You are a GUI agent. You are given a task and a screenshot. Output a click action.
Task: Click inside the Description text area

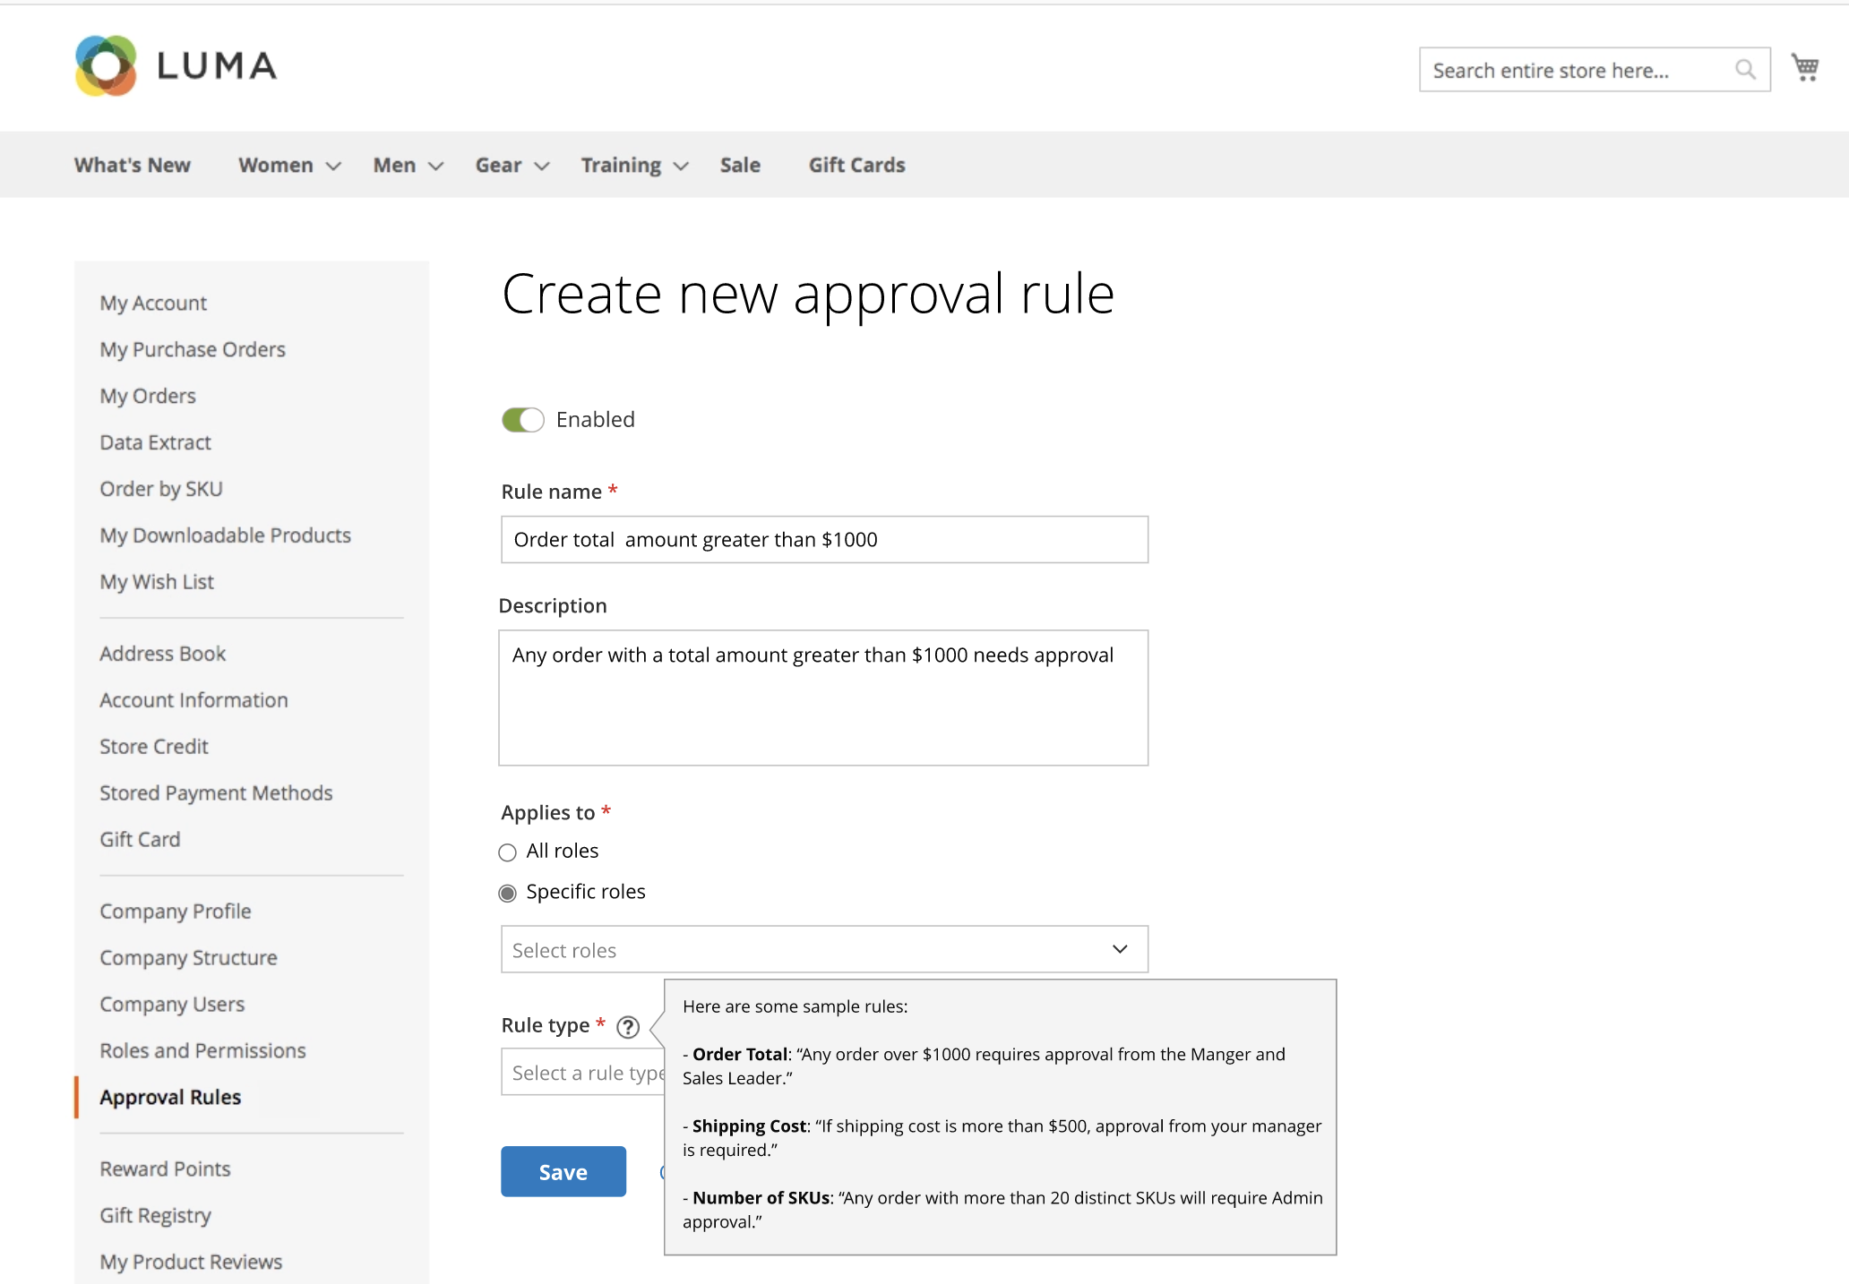(823, 698)
